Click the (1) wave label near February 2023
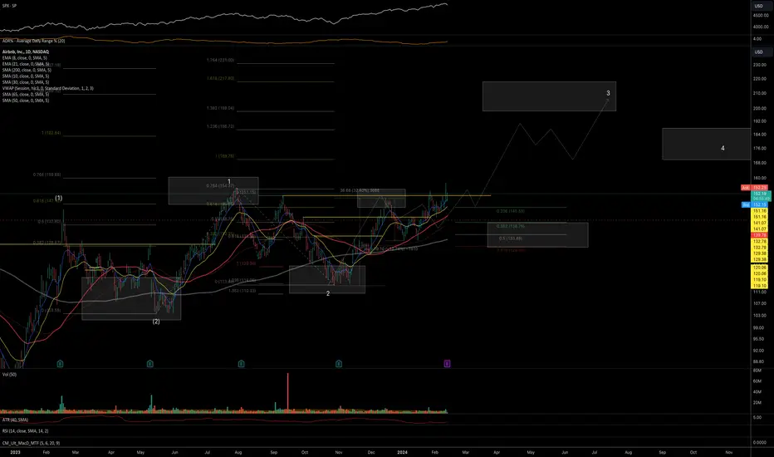This screenshot has height=457, width=774. click(x=59, y=198)
